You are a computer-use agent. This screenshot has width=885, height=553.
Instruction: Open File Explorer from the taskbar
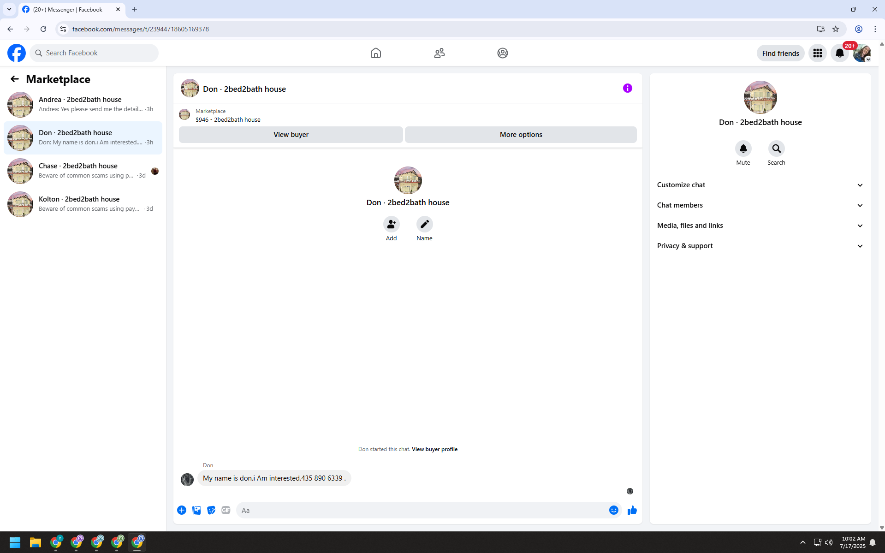(36, 542)
